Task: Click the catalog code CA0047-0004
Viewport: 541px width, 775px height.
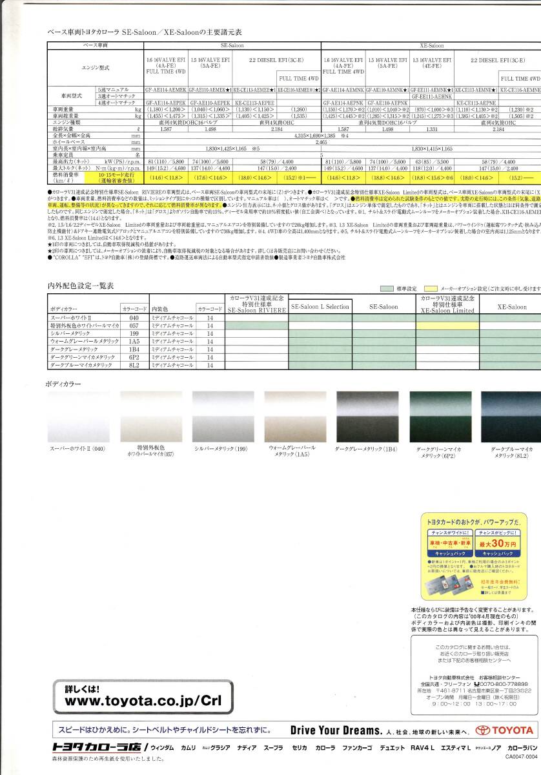Action: click(522, 756)
